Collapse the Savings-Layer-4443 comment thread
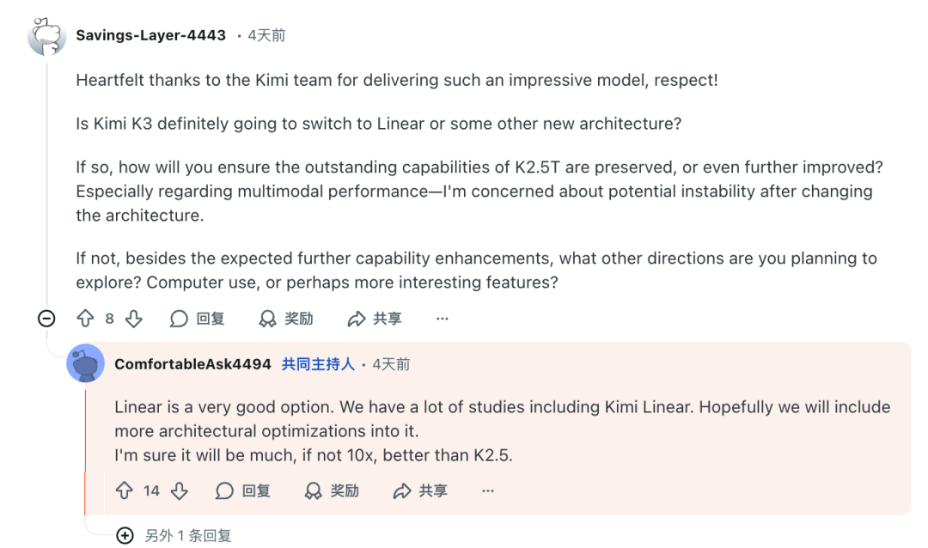Screen dimensions: 928x548 (47, 319)
